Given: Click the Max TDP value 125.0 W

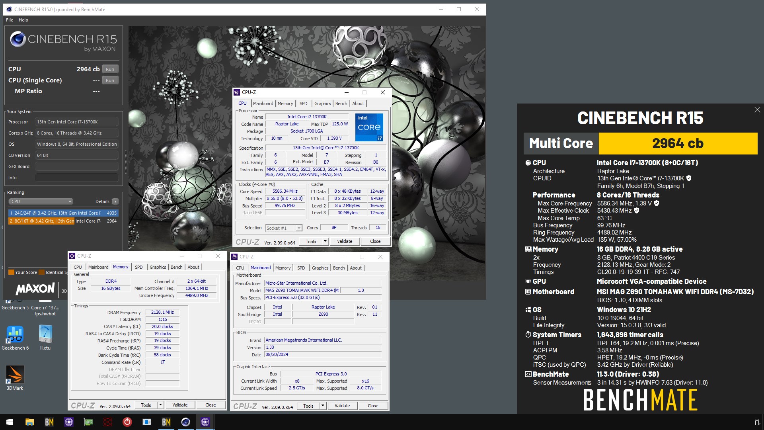Looking at the screenshot, I should 340,124.
